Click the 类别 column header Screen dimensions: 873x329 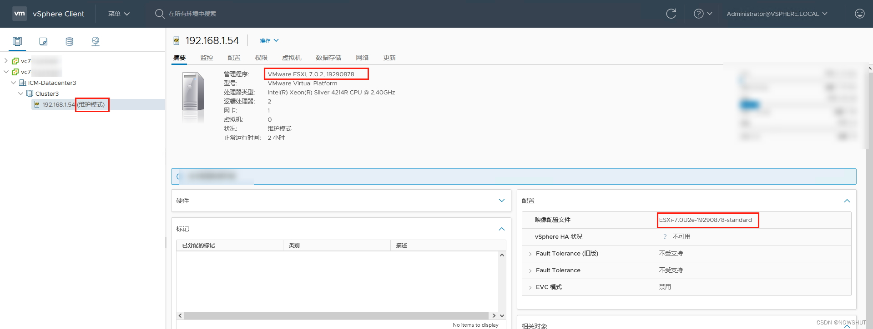pyautogui.click(x=337, y=246)
